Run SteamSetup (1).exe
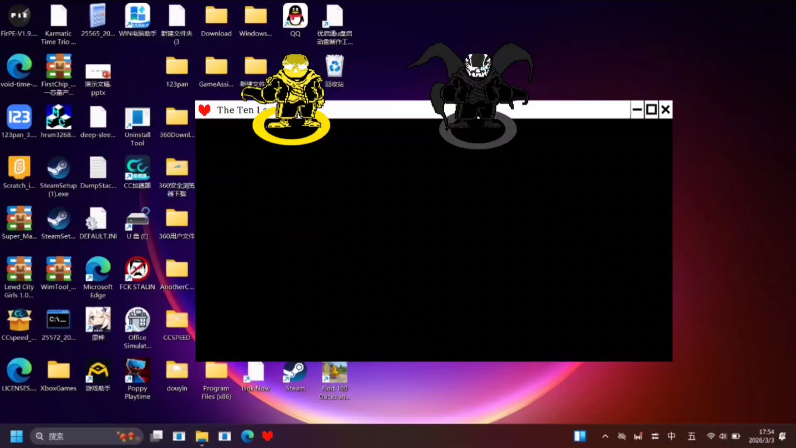Viewport: 796px width, 448px height. coord(58,168)
